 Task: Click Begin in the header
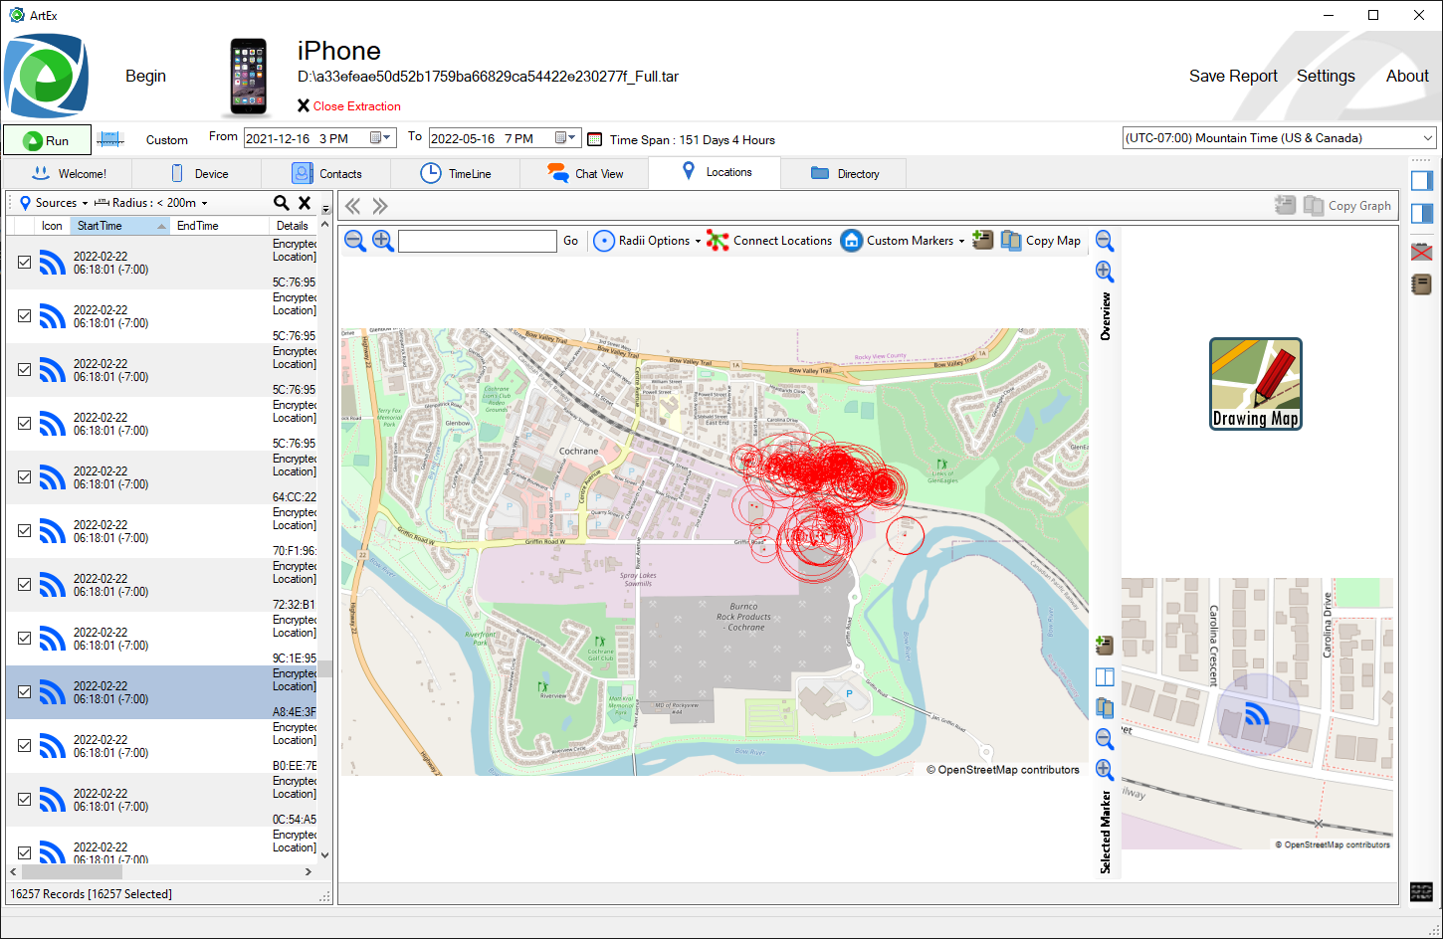coord(145,77)
